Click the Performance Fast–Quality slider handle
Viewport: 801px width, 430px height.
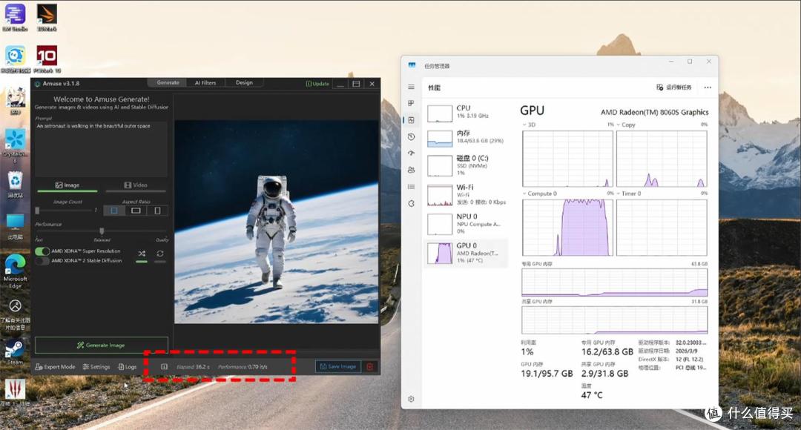pyautogui.click(x=102, y=231)
